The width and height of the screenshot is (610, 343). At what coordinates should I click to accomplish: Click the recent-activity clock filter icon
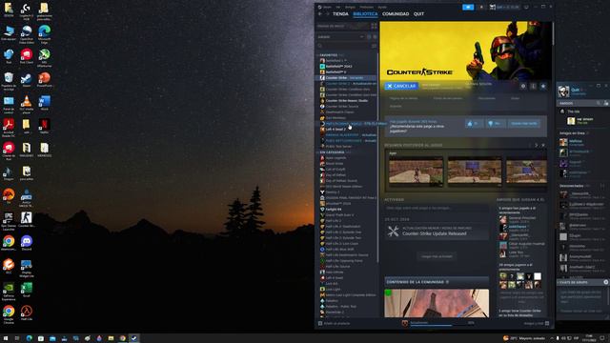click(369, 37)
